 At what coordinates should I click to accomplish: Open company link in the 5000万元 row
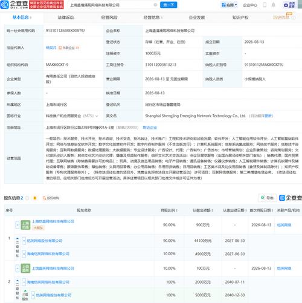[54, 295]
